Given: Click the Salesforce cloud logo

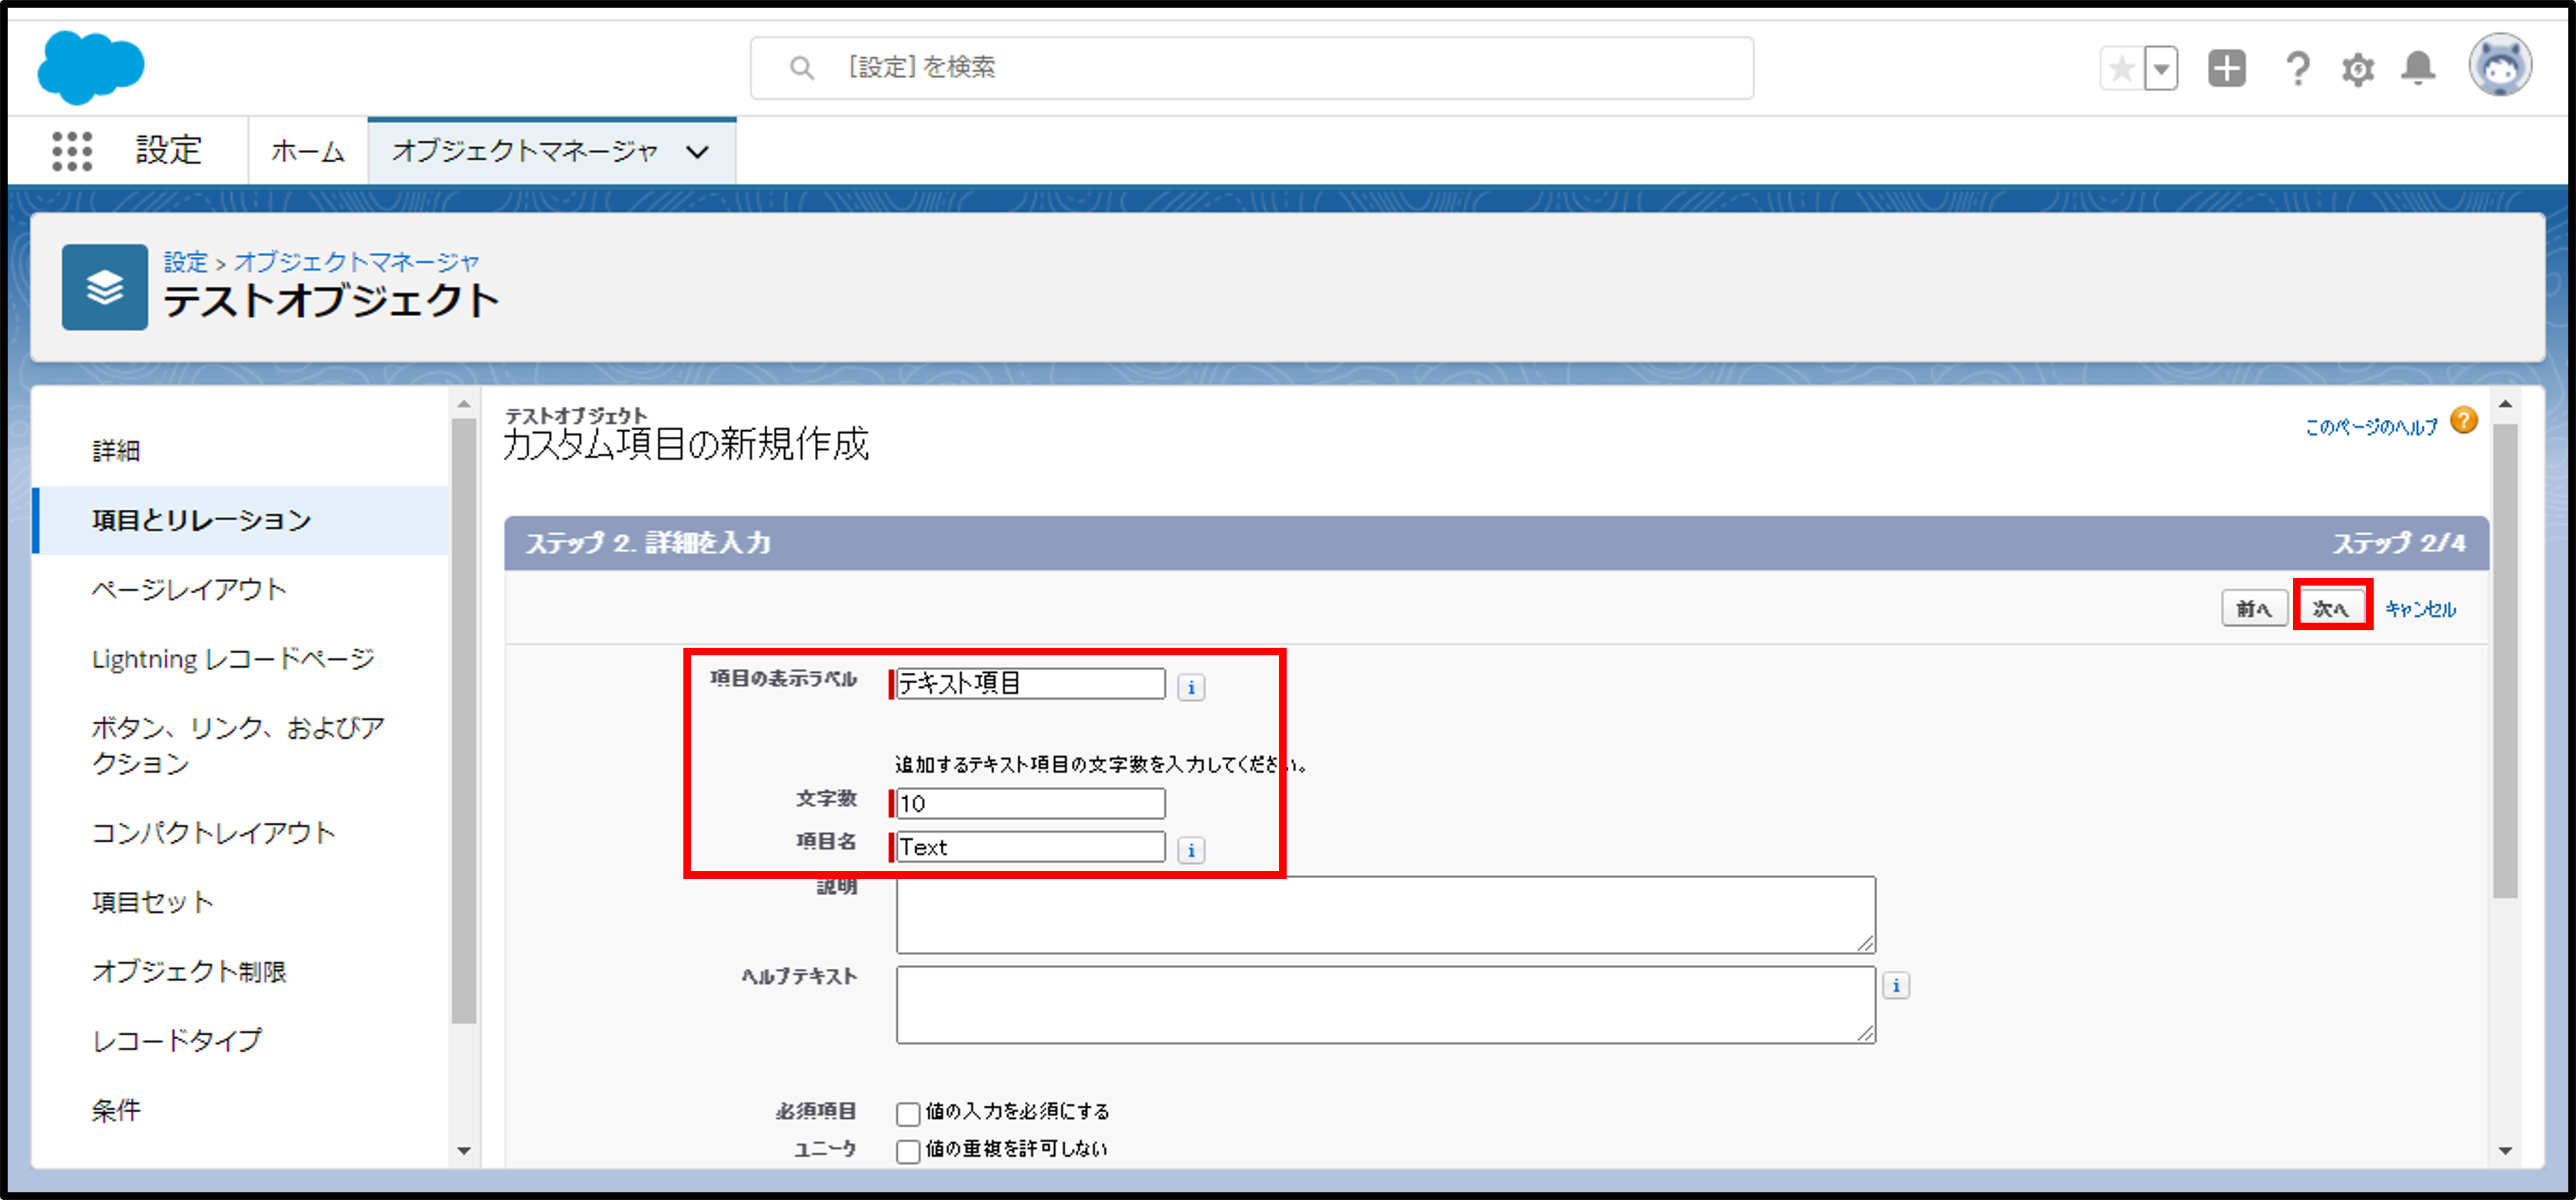Looking at the screenshot, I should pos(90,67).
